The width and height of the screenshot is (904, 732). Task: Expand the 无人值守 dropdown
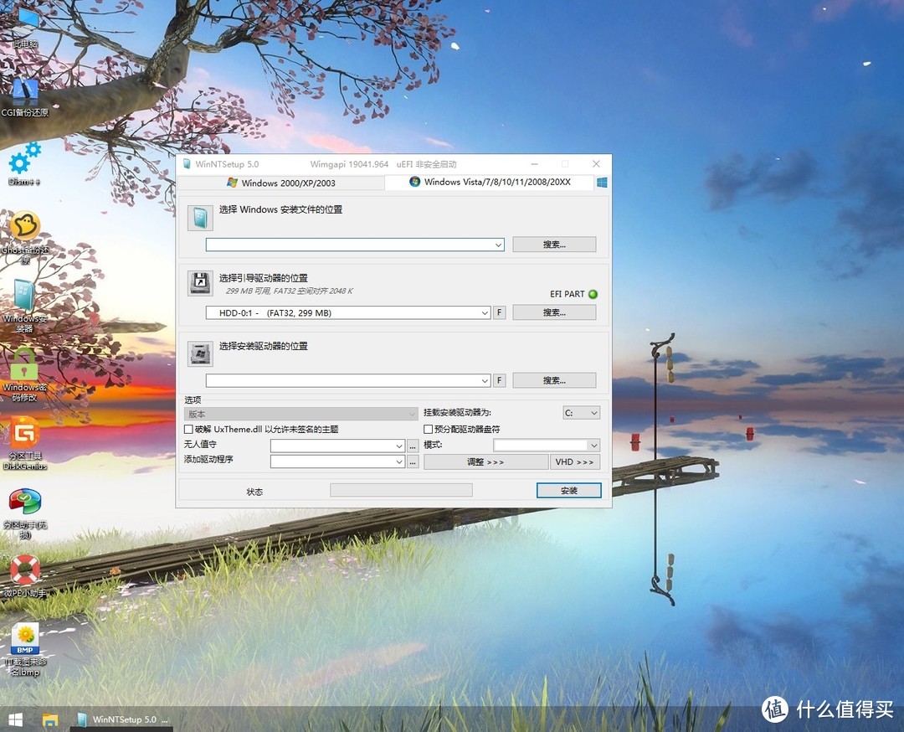399,446
